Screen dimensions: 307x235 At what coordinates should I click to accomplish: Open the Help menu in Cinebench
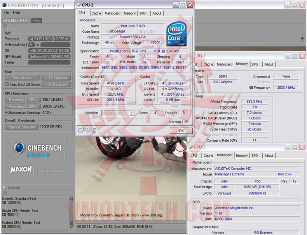(x=16, y=12)
